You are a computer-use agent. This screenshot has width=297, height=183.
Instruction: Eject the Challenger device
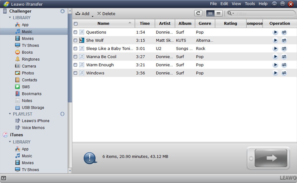(x=62, y=11)
